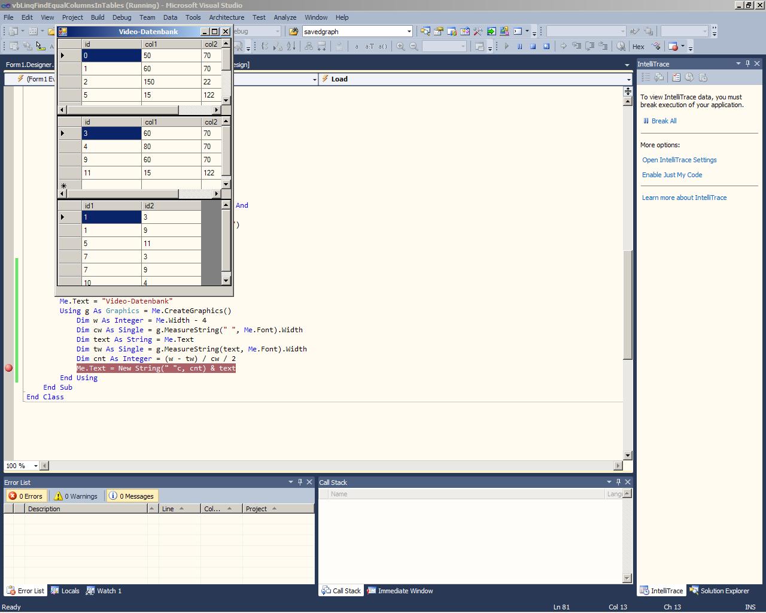This screenshot has height=613, width=766.
Task: Switch to the Immediate Window tab
Action: tap(400, 591)
